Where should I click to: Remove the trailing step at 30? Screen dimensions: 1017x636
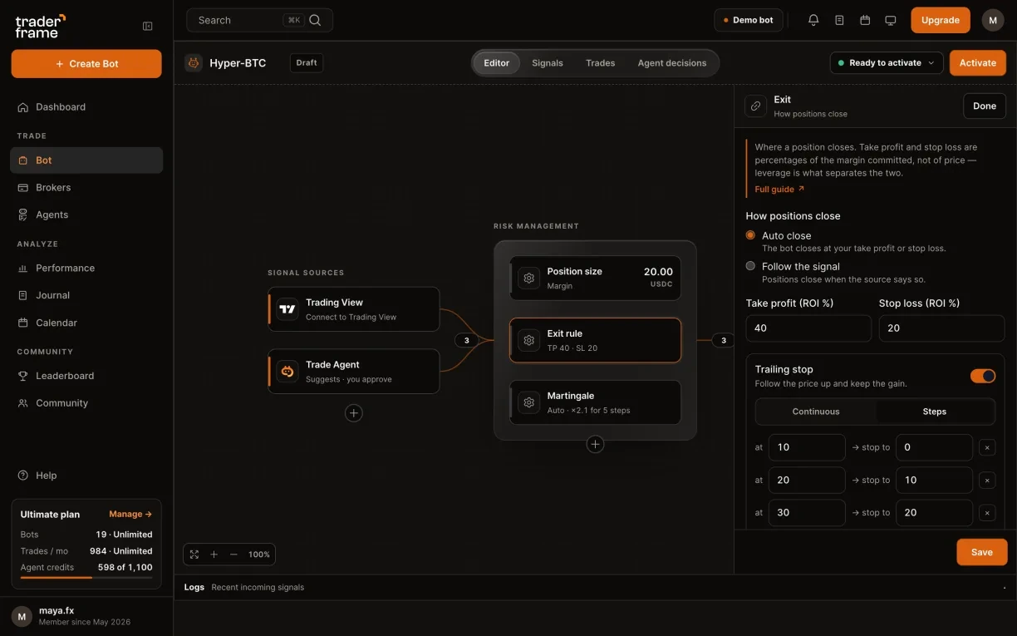(x=987, y=513)
